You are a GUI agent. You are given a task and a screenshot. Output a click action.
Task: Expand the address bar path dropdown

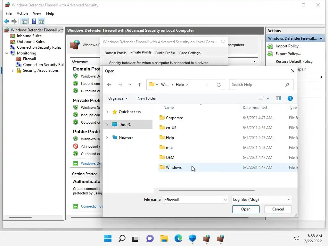[207, 85]
